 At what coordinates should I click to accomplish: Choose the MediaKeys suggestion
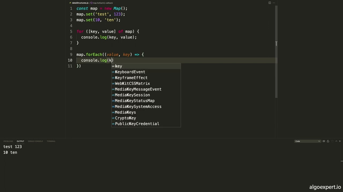point(146,112)
